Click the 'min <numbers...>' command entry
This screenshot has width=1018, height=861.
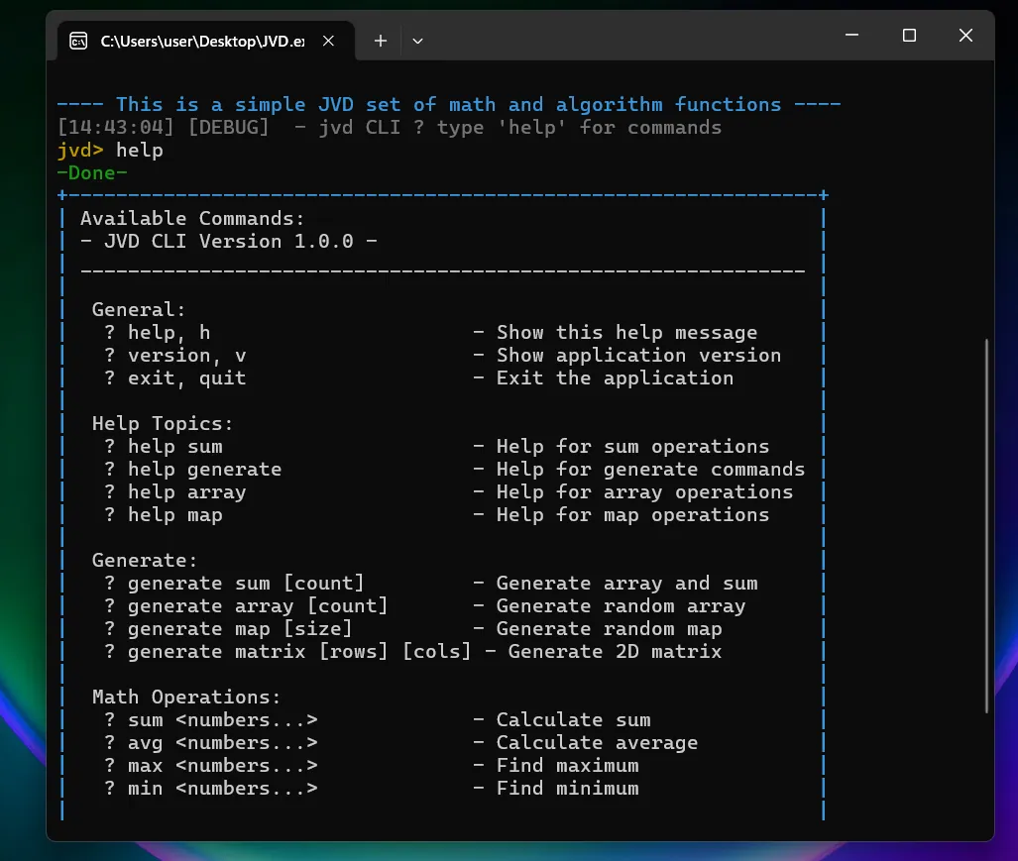click(x=223, y=789)
